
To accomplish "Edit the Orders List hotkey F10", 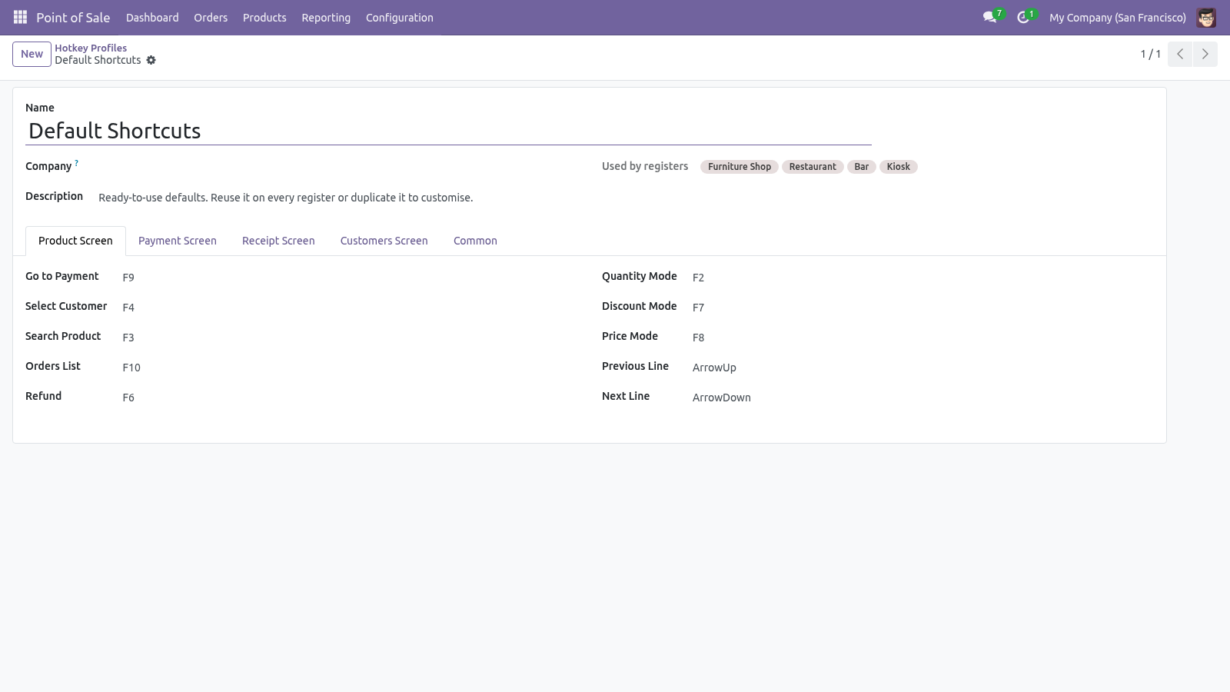I will point(350,367).
